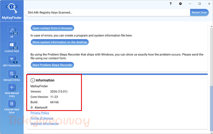
Task: Open the Uninstall Information link
Action: (45, 123)
